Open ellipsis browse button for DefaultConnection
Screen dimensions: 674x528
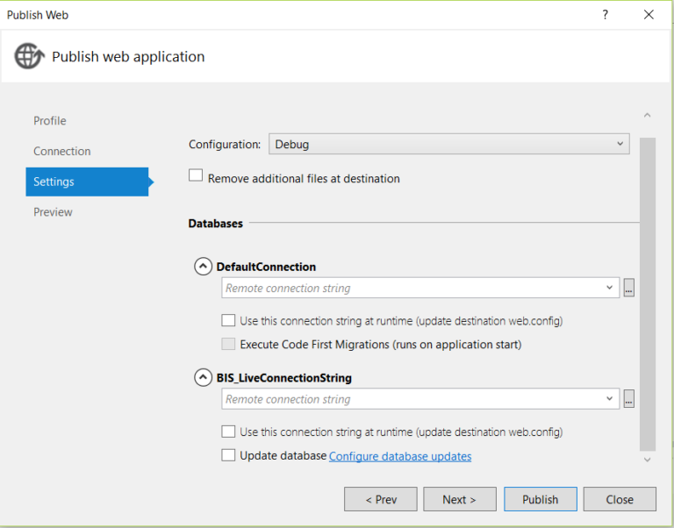click(629, 288)
